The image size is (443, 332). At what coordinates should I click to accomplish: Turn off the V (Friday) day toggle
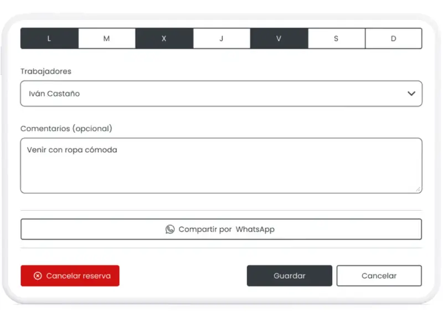[x=279, y=38]
